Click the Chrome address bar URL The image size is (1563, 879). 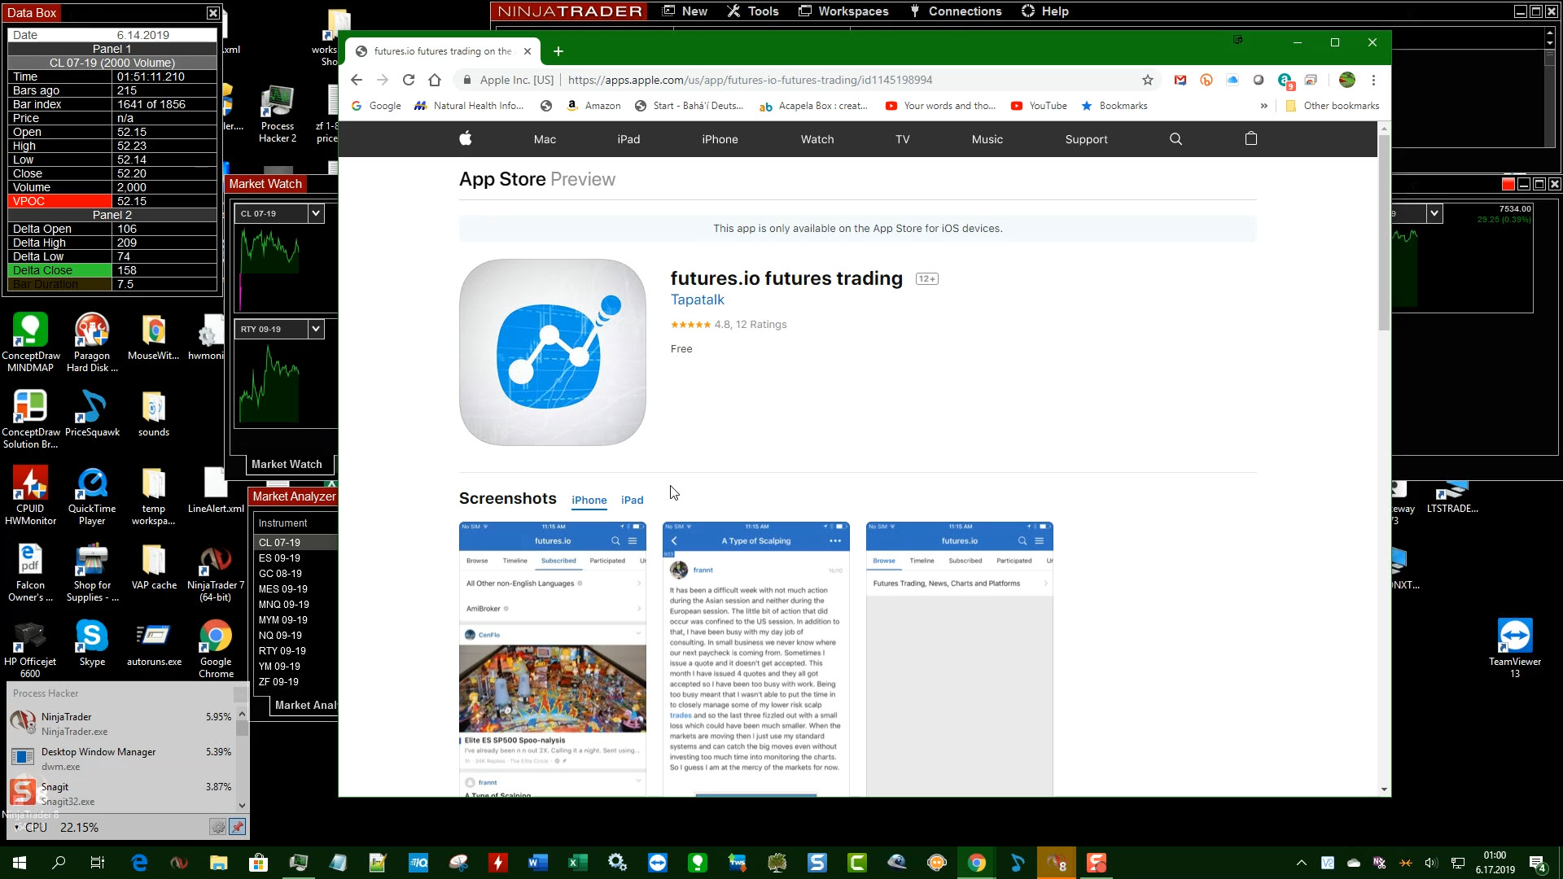[750, 80]
